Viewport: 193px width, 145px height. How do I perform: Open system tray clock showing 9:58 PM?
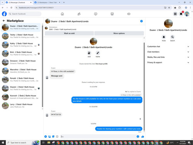point(183,143)
